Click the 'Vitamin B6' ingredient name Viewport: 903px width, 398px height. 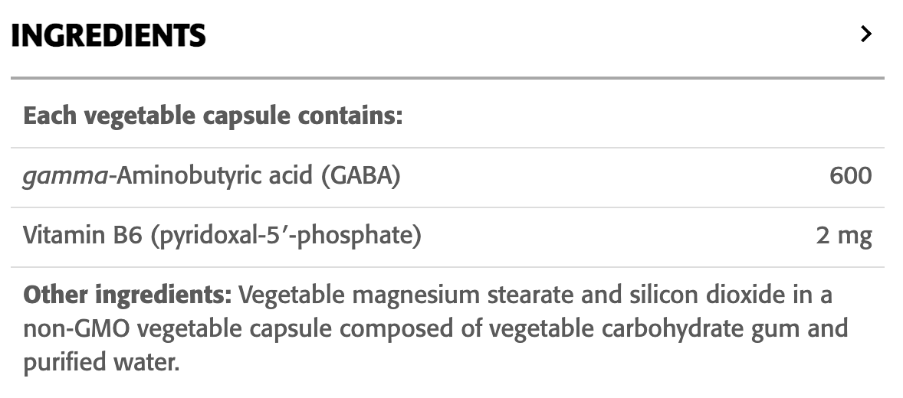coord(83,237)
